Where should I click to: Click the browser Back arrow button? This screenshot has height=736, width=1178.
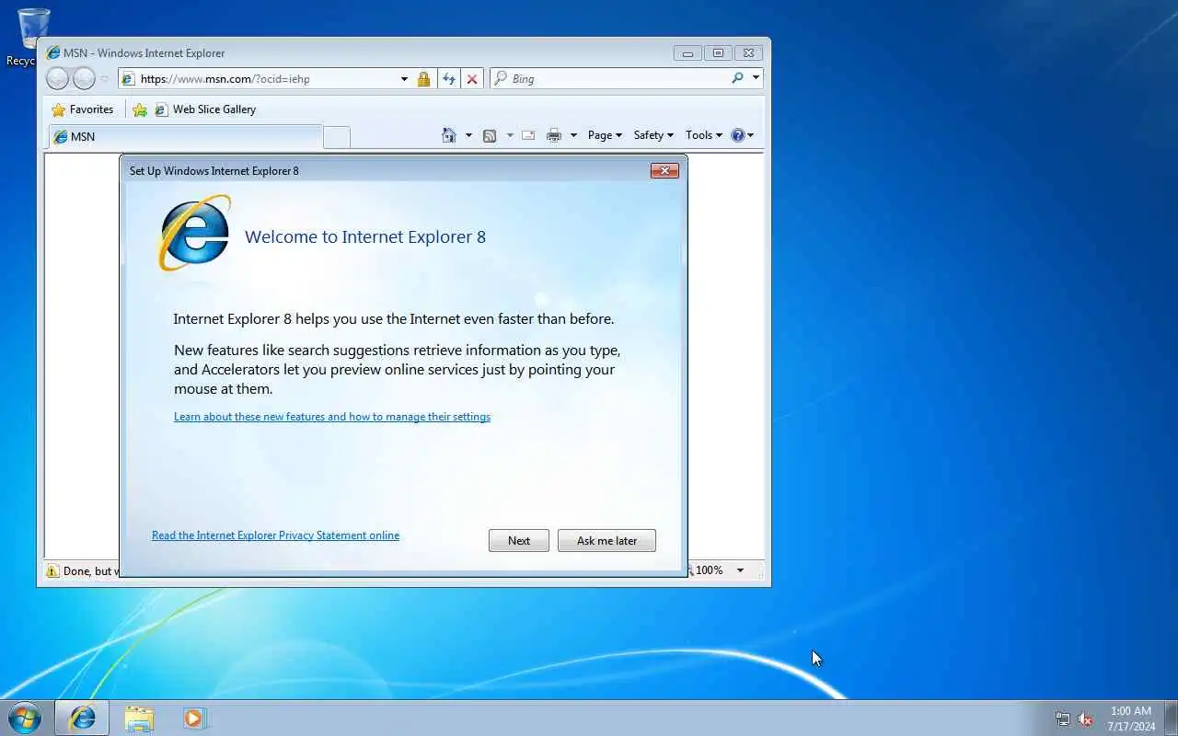pos(57,78)
